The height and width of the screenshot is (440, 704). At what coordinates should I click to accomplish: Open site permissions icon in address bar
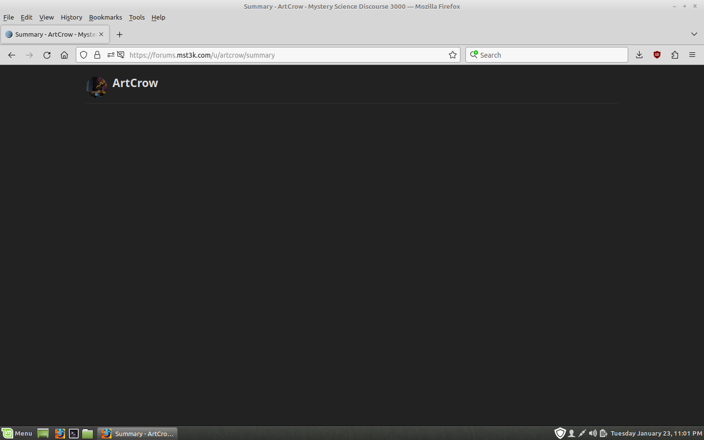pos(111,55)
